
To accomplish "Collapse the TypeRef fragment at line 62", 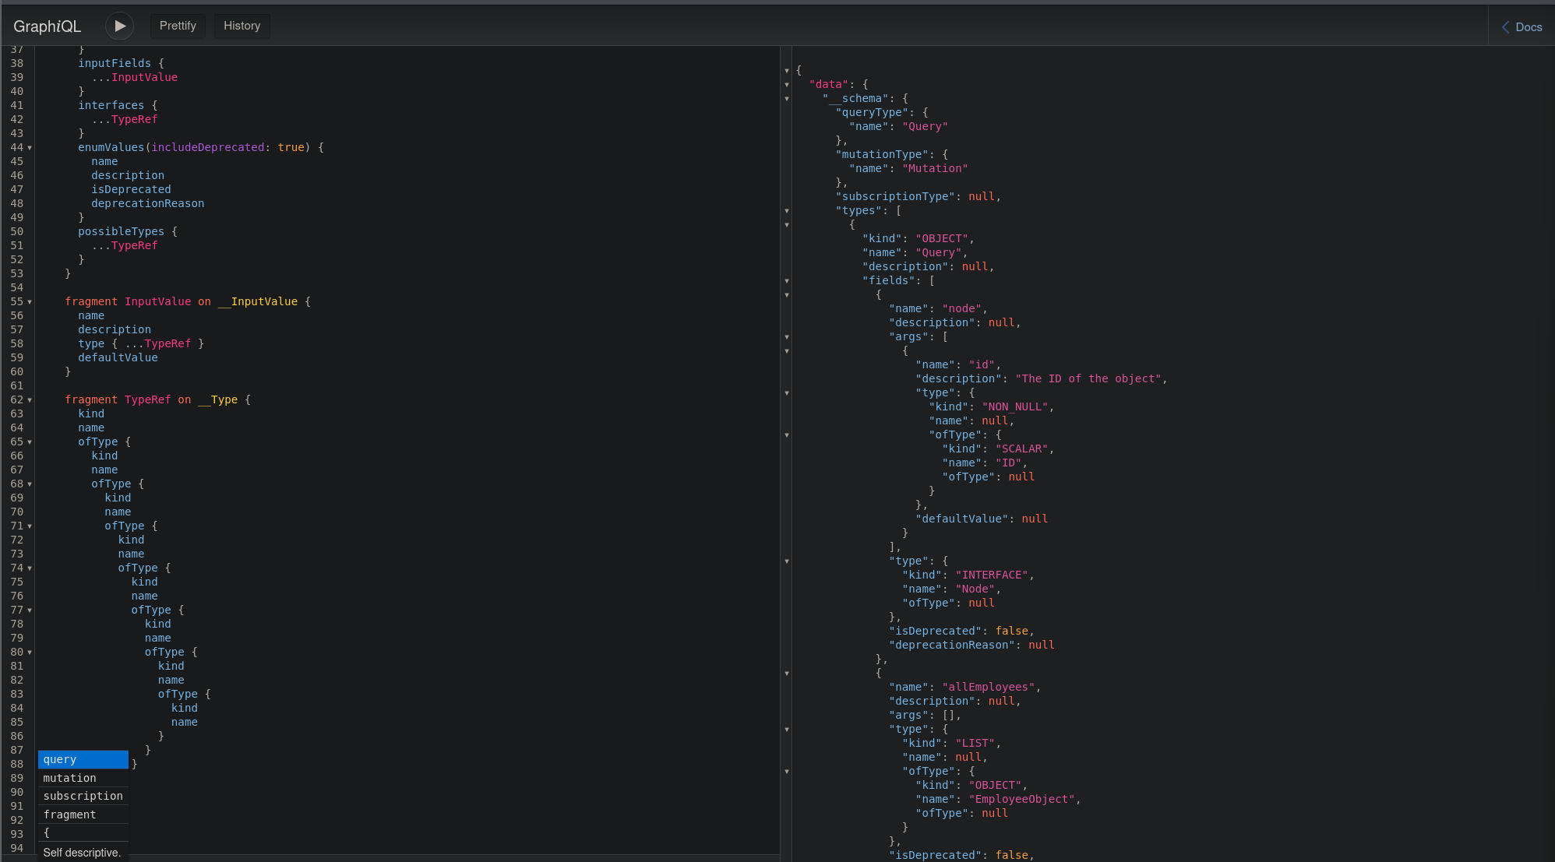I will 30,400.
